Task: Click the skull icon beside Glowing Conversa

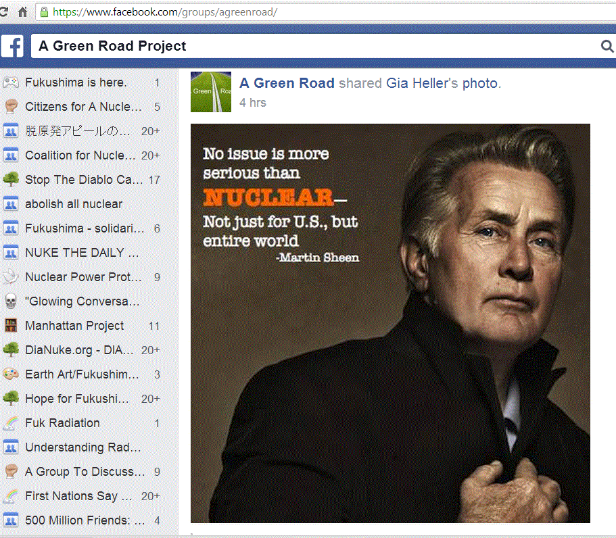Action: click(10, 301)
